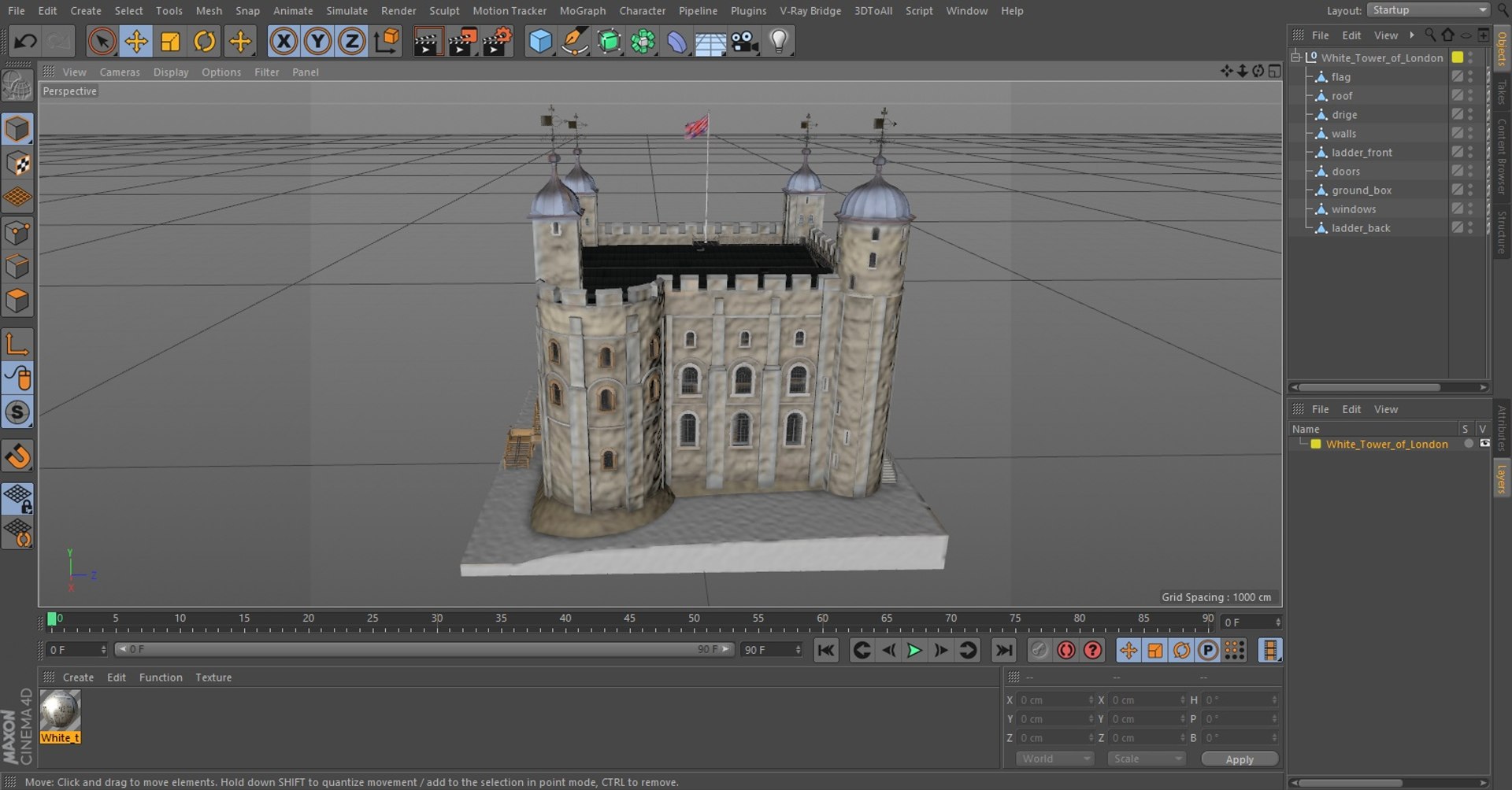Open the spline pen tool

[x=575, y=41]
